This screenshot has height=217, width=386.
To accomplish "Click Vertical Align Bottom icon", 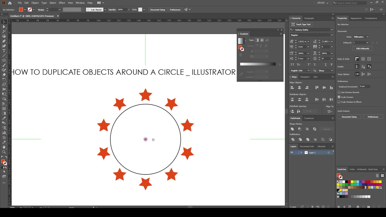I will [x=331, y=87].
